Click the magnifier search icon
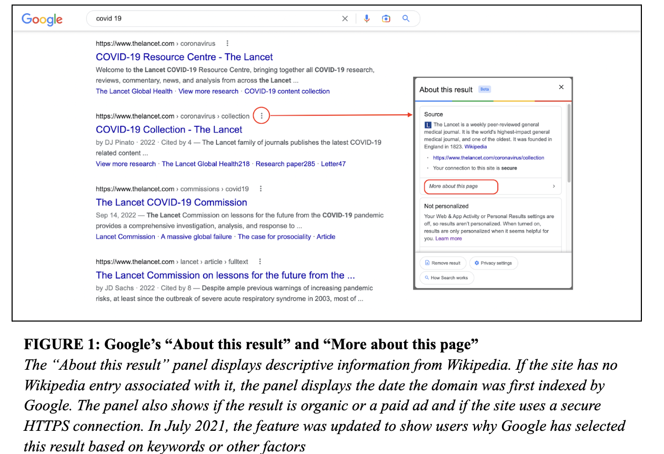The image size is (664, 454). click(406, 18)
